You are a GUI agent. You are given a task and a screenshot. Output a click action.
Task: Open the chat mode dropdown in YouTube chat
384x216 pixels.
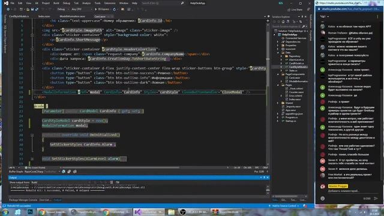click(x=325, y=17)
